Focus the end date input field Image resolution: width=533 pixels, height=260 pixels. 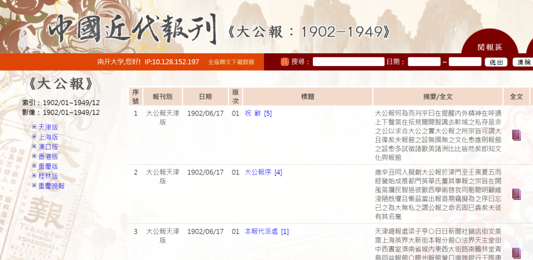coord(465,62)
